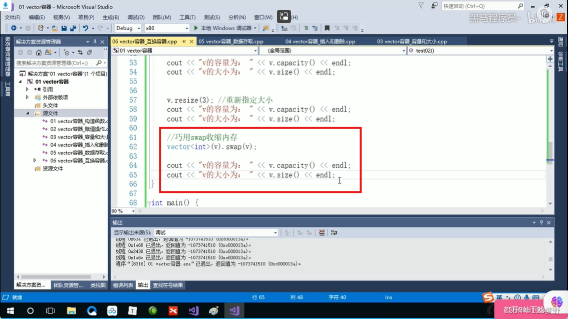Open the 视图(V) menu

(x=61, y=18)
